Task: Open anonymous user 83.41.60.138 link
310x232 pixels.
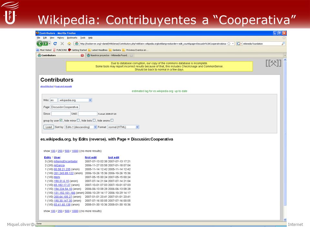Action: (62, 205)
